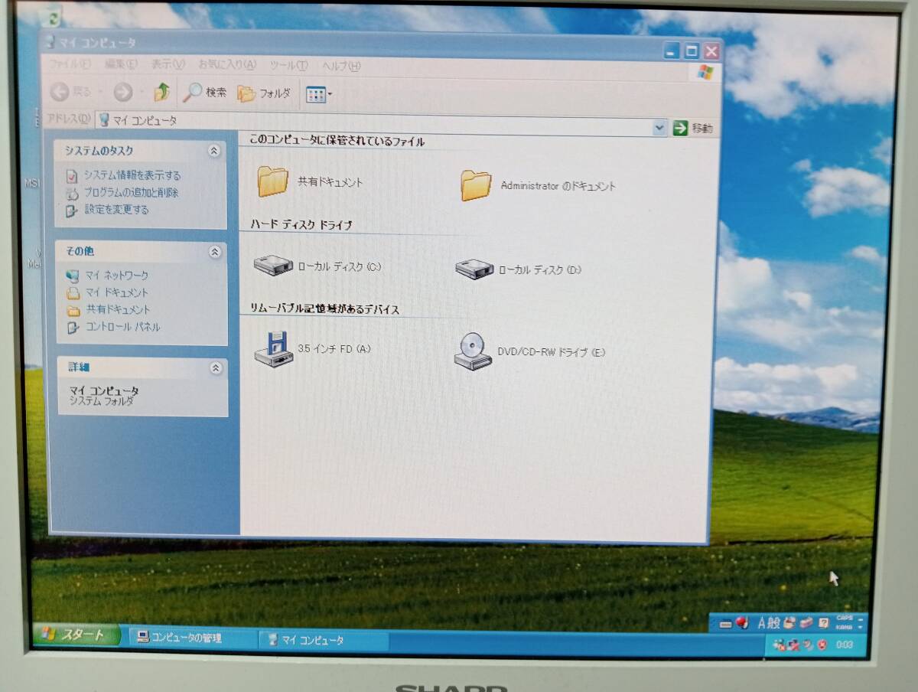Viewport: 918px width, 692px height.
Task: Expand the address bar dropdown arrow
Action: click(x=660, y=128)
